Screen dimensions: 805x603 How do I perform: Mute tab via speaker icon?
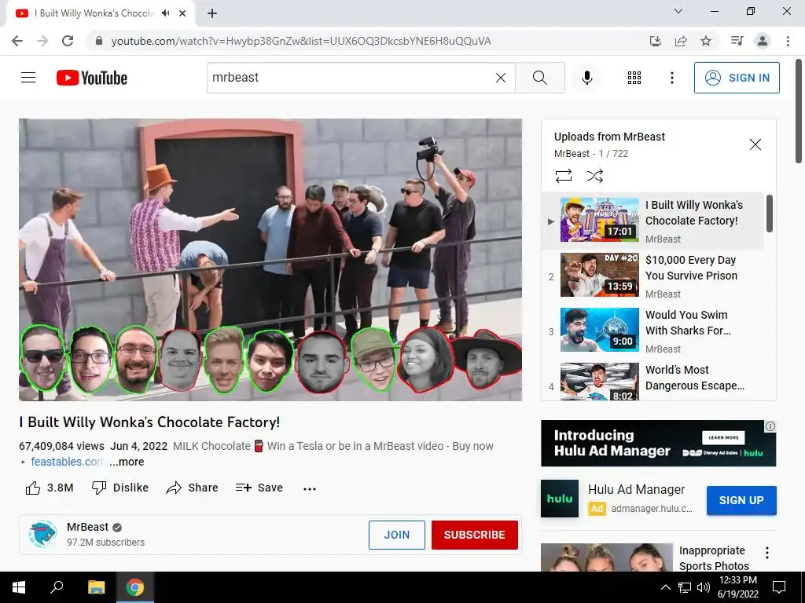pyautogui.click(x=165, y=13)
